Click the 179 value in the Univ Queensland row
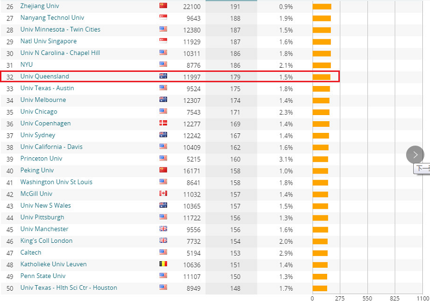 coord(235,77)
